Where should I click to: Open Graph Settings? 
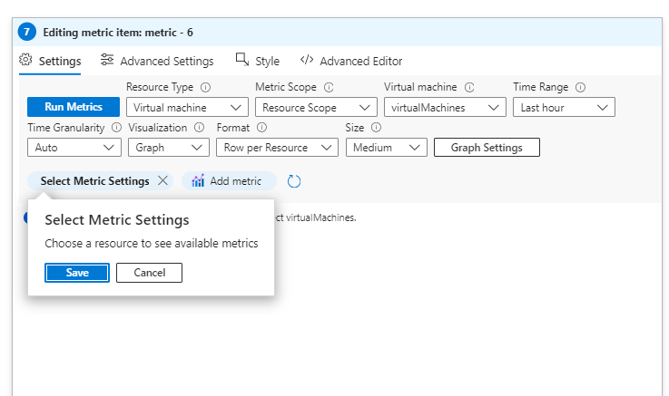pos(487,148)
